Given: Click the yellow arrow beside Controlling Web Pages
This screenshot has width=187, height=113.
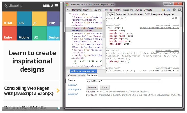Looking at the screenshot, I should [x=58, y=91].
